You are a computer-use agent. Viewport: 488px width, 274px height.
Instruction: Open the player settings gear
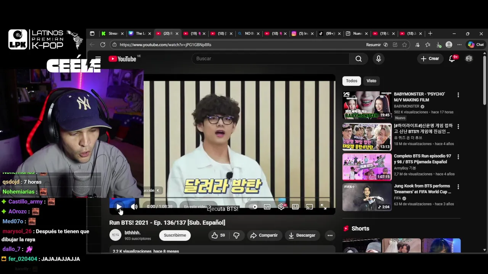click(281, 207)
